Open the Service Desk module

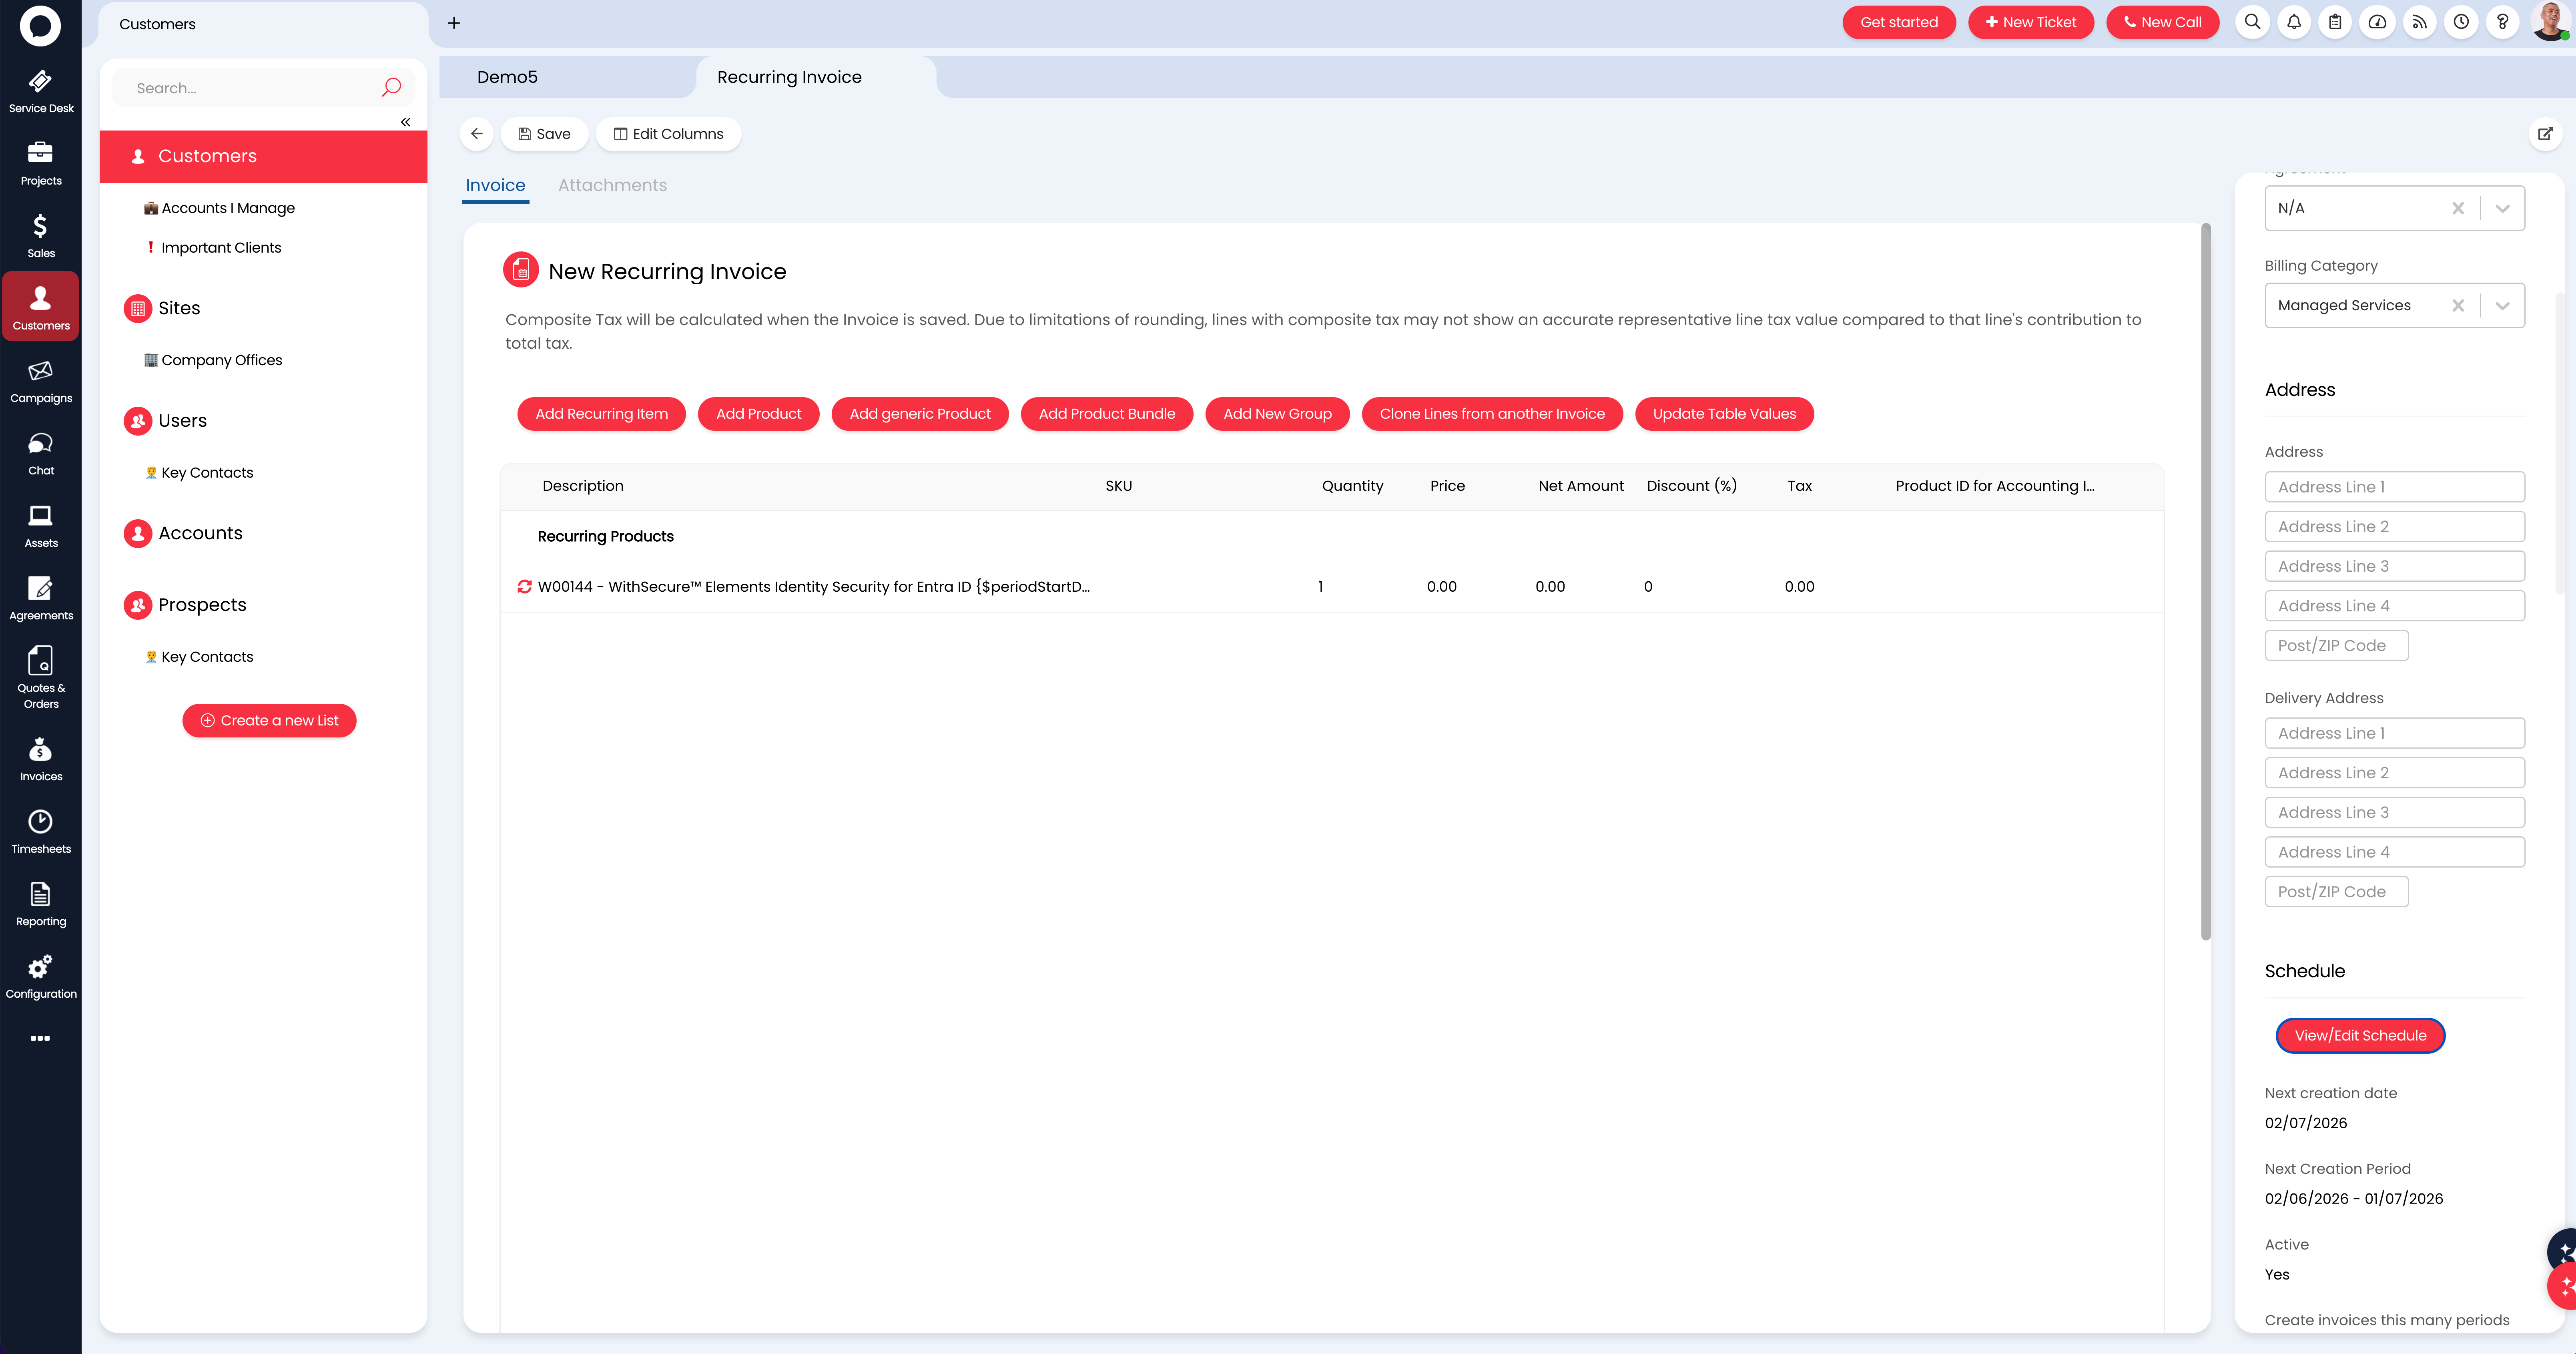pos(40,91)
